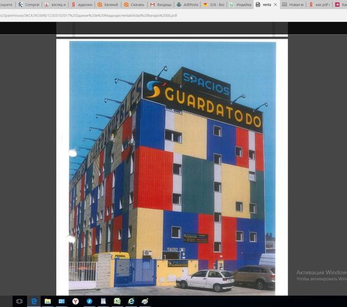Switch to the как pdf Yandex tab
Screen dimensions: 347x307
click(319, 4)
